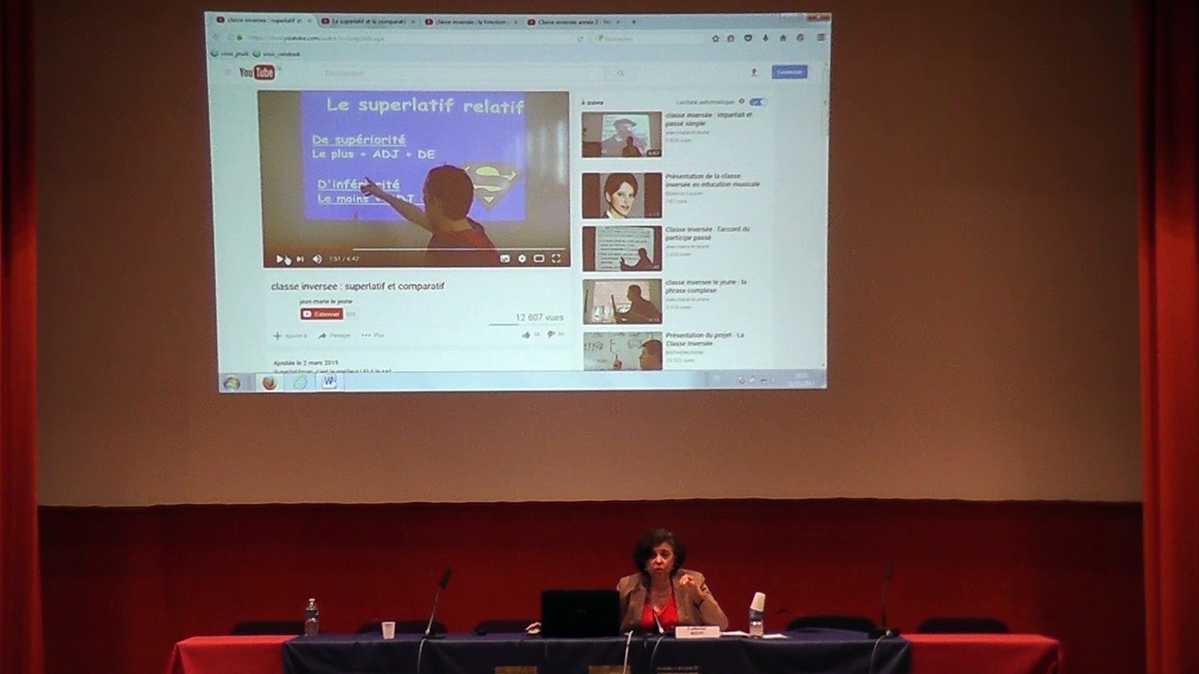The image size is (1199, 674).
Task: Open thumbnail for 'classe inversée en éducation musicale'
Action: (621, 196)
